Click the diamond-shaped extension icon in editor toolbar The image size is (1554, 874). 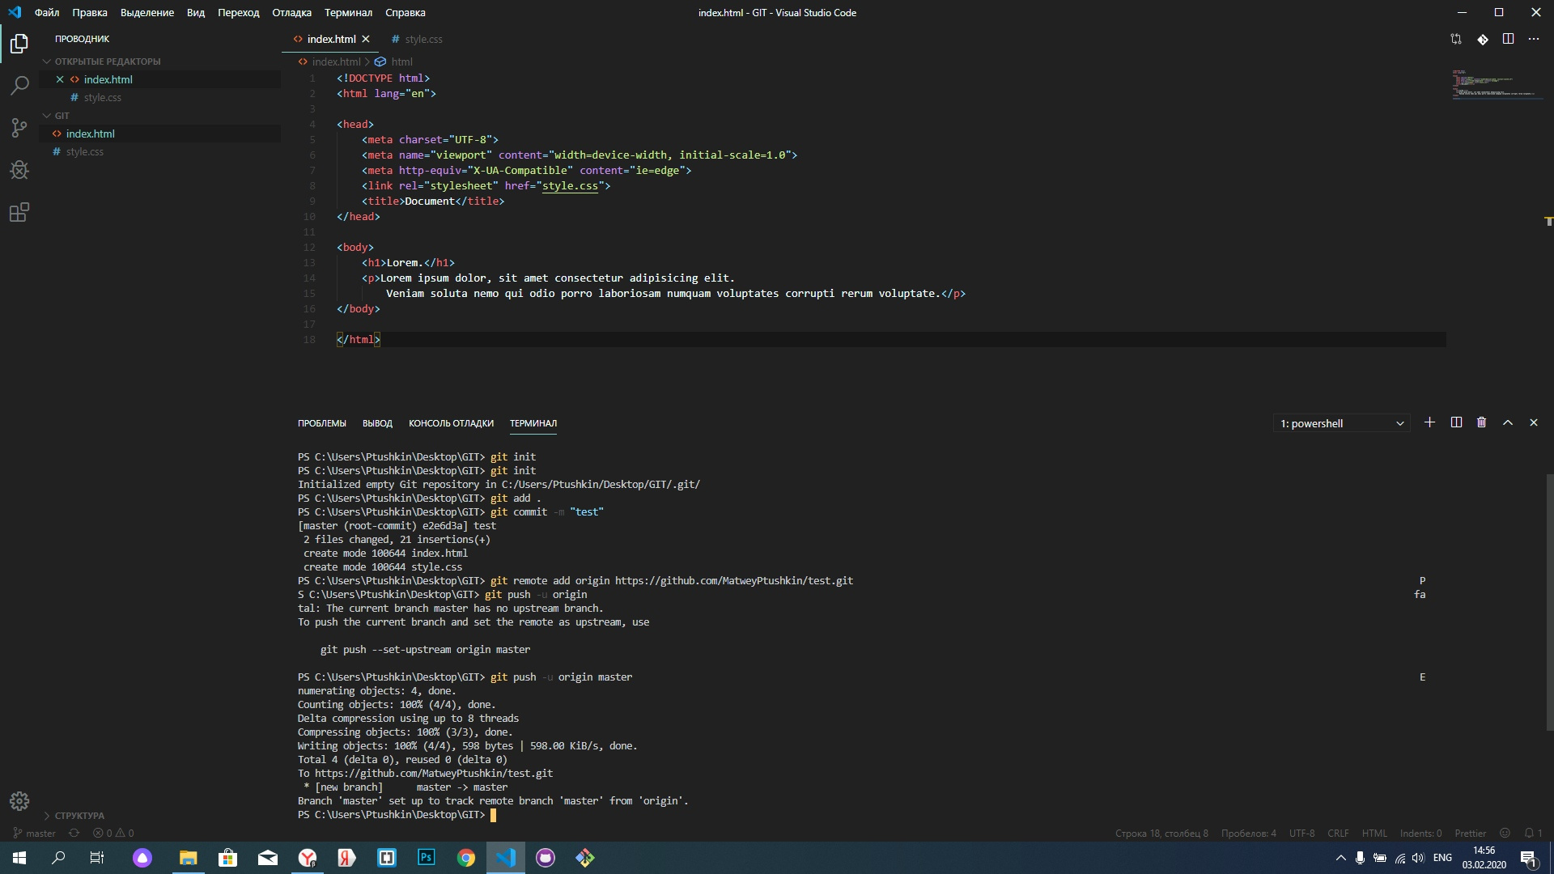(1482, 39)
